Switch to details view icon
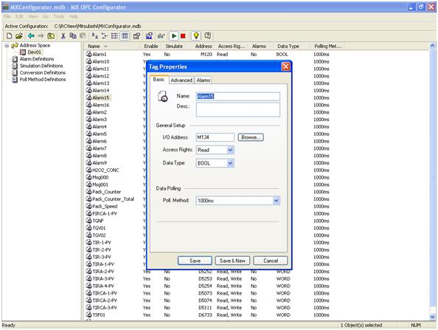The image size is (438, 330). 125,35
